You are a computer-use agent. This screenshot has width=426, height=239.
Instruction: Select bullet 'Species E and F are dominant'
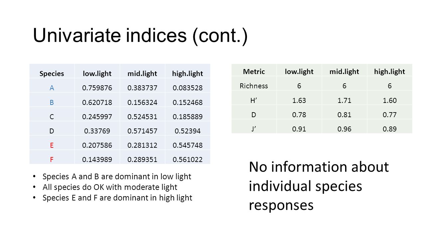click(117, 198)
